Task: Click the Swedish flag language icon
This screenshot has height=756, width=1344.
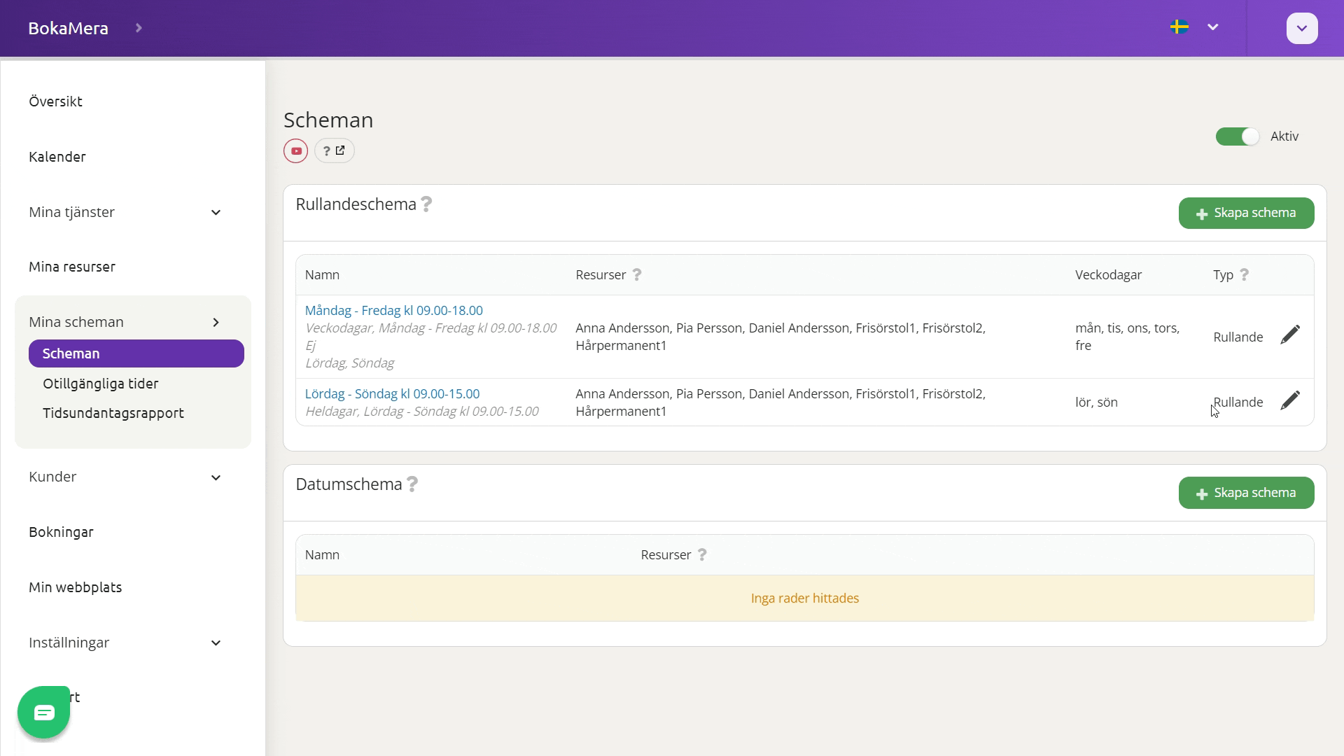Action: pos(1179,27)
